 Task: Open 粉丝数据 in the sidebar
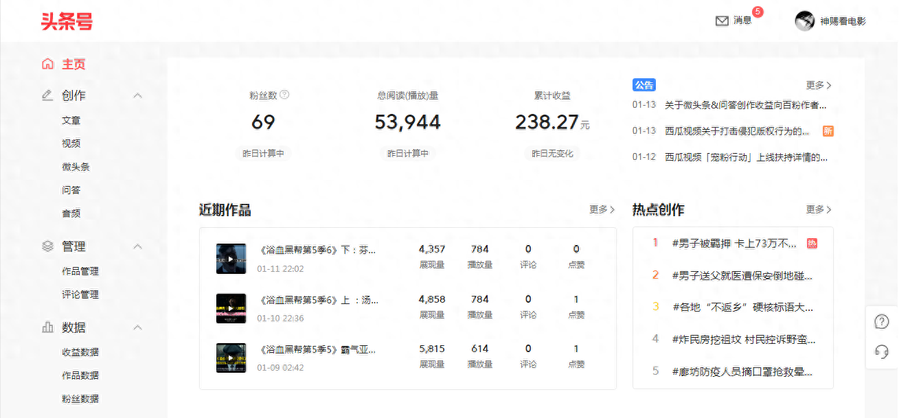click(x=80, y=399)
